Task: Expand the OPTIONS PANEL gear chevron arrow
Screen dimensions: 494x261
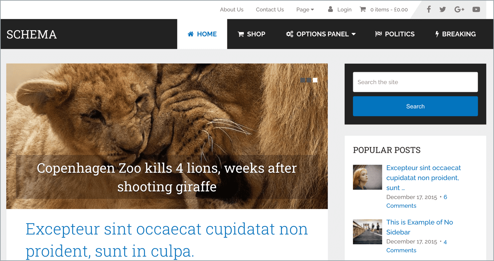Action: [354, 34]
